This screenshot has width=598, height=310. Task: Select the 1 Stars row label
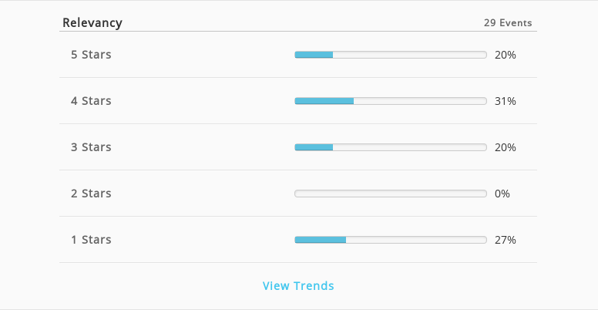pos(91,239)
